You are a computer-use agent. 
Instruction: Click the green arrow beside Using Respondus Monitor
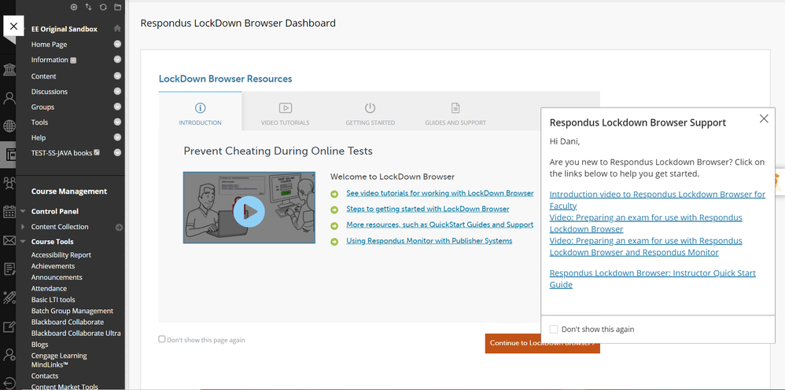coord(334,242)
